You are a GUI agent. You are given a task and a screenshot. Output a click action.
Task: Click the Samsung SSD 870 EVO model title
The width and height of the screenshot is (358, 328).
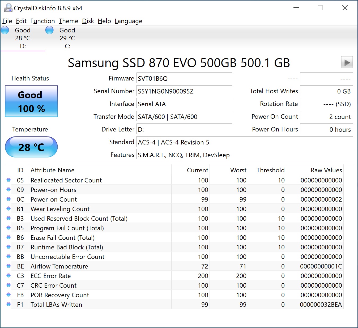(x=179, y=63)
